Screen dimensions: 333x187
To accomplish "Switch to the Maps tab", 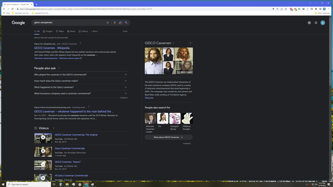I will point(60,31).
